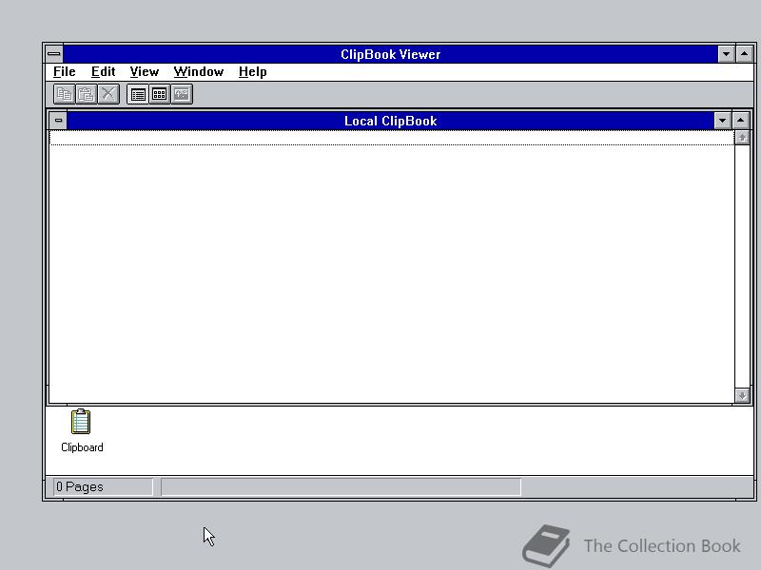761x570 pixels.
Task: Click the '0 Pages' status bar text
Action: tap(80, 486)
